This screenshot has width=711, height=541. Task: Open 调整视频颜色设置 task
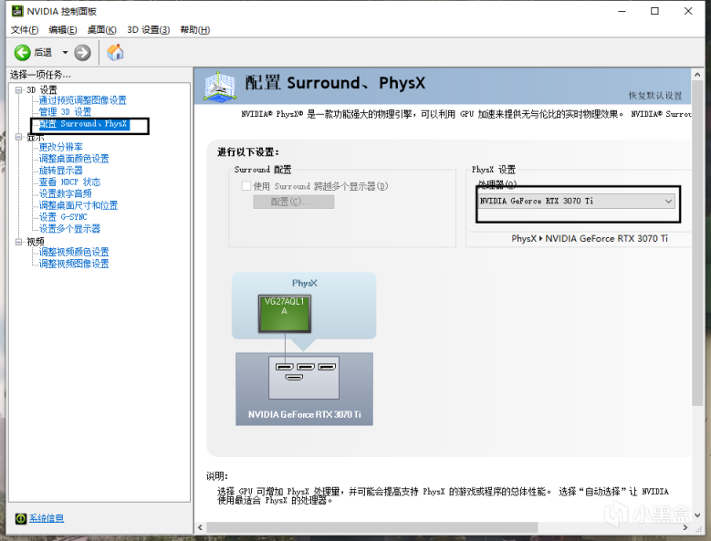[x=74, y=252]
